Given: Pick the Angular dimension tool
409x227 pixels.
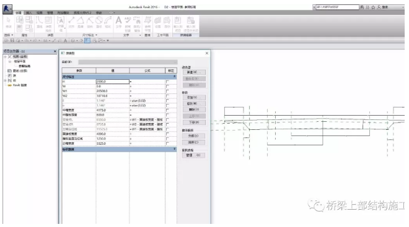Looking at the screenshot, I should click(81, 22).
